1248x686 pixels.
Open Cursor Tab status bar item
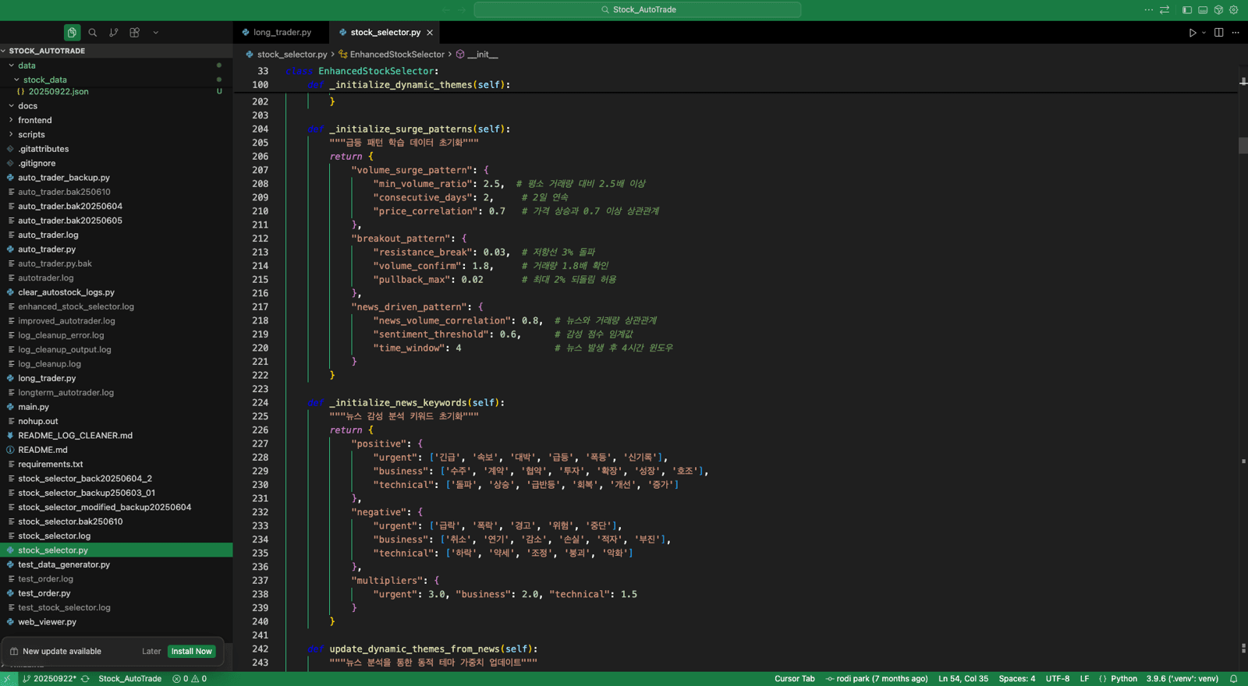(794, 679)
